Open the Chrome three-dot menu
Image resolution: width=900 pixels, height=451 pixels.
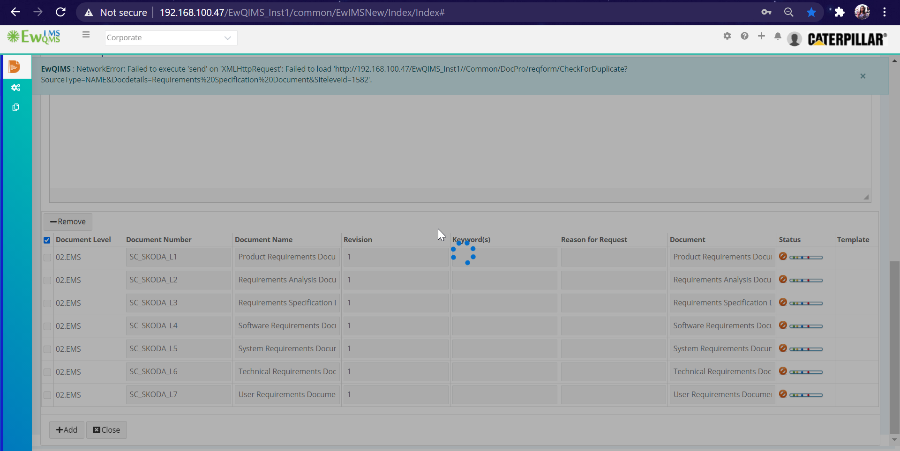[x=885, y=12]
